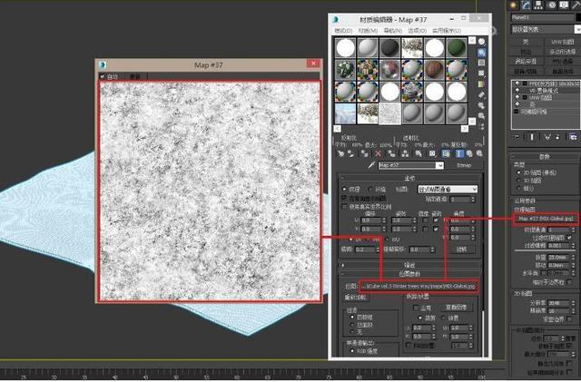The width and height of the screenshot is (581, 382).
Task: Toggle Show Shaded Material in Viewport icon
Action: click(x=446, y=153)
